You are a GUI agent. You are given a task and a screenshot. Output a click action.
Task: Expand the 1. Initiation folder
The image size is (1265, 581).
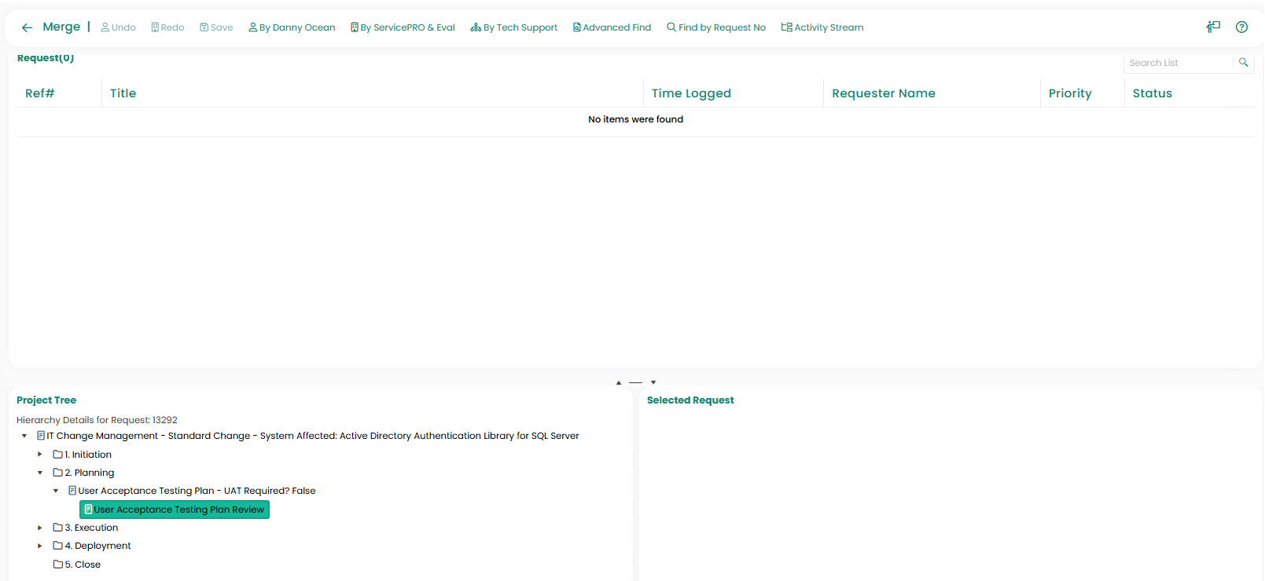click(40, 455)
